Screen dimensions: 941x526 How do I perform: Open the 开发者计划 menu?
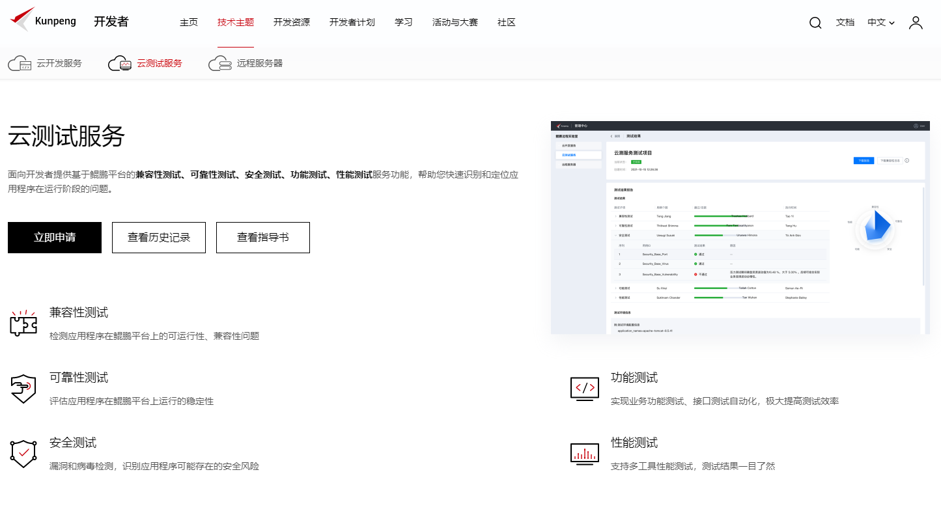click(352, 23)
